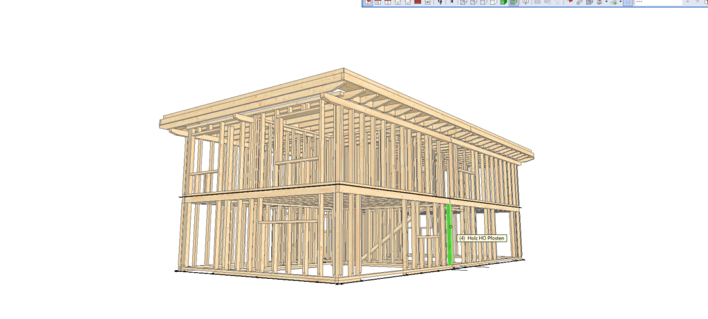Select the first wireframe cube display mode
The image size is (708, 319).
463,2
